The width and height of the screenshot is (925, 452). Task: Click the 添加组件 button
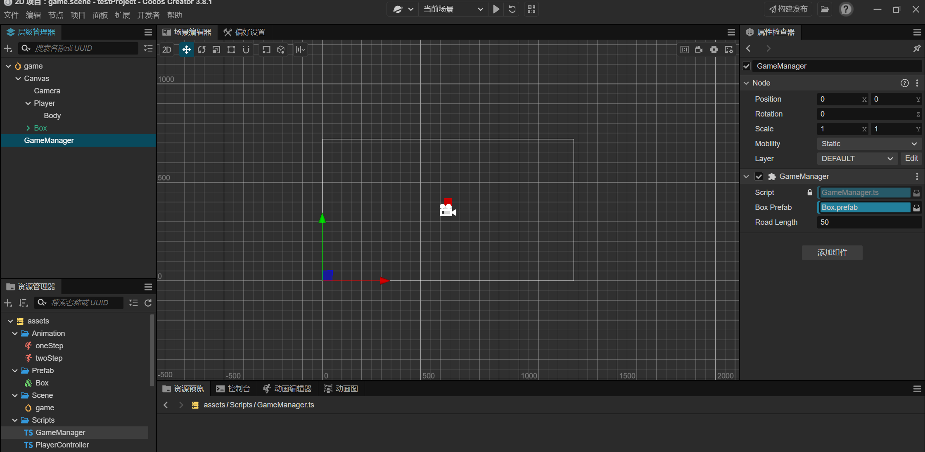pos(832,252)
